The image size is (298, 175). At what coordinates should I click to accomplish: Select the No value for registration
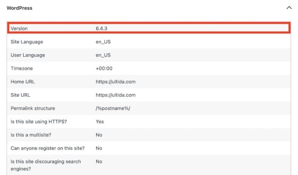point(99,148)
